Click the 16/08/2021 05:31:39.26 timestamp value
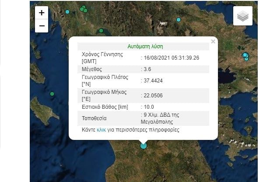 [x=172, y=58]
